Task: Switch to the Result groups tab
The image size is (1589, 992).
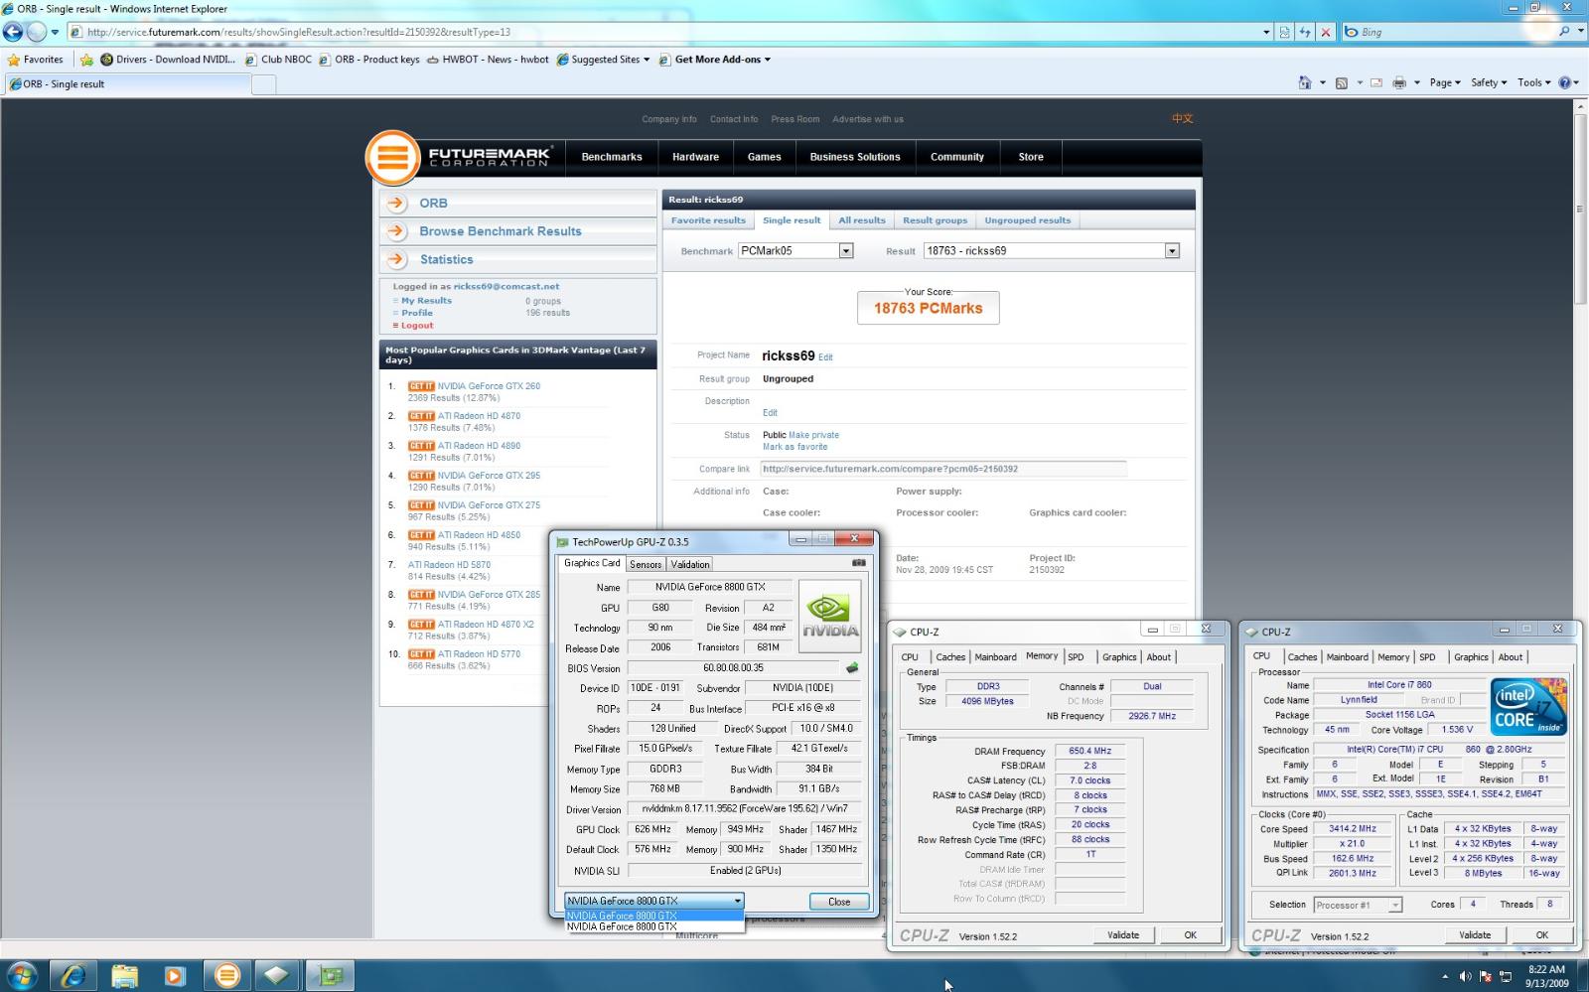Action: [935, 220]
